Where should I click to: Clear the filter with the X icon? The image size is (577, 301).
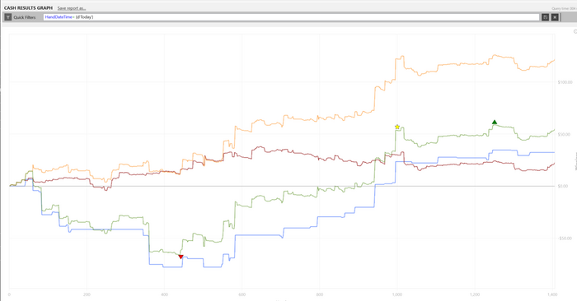tap(555, 17)
